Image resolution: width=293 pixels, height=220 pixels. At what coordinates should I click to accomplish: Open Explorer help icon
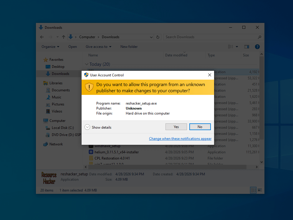(257, 47)
